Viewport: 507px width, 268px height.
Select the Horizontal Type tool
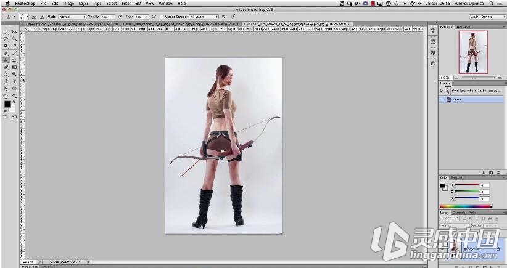(14, 82)
